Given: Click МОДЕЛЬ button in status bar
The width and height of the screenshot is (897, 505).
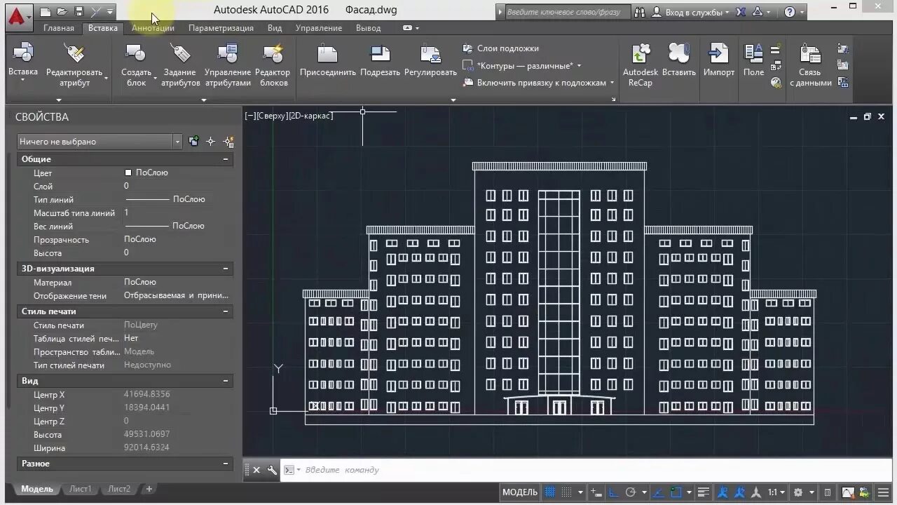Looking at the screenshot, I should [520, 492].
